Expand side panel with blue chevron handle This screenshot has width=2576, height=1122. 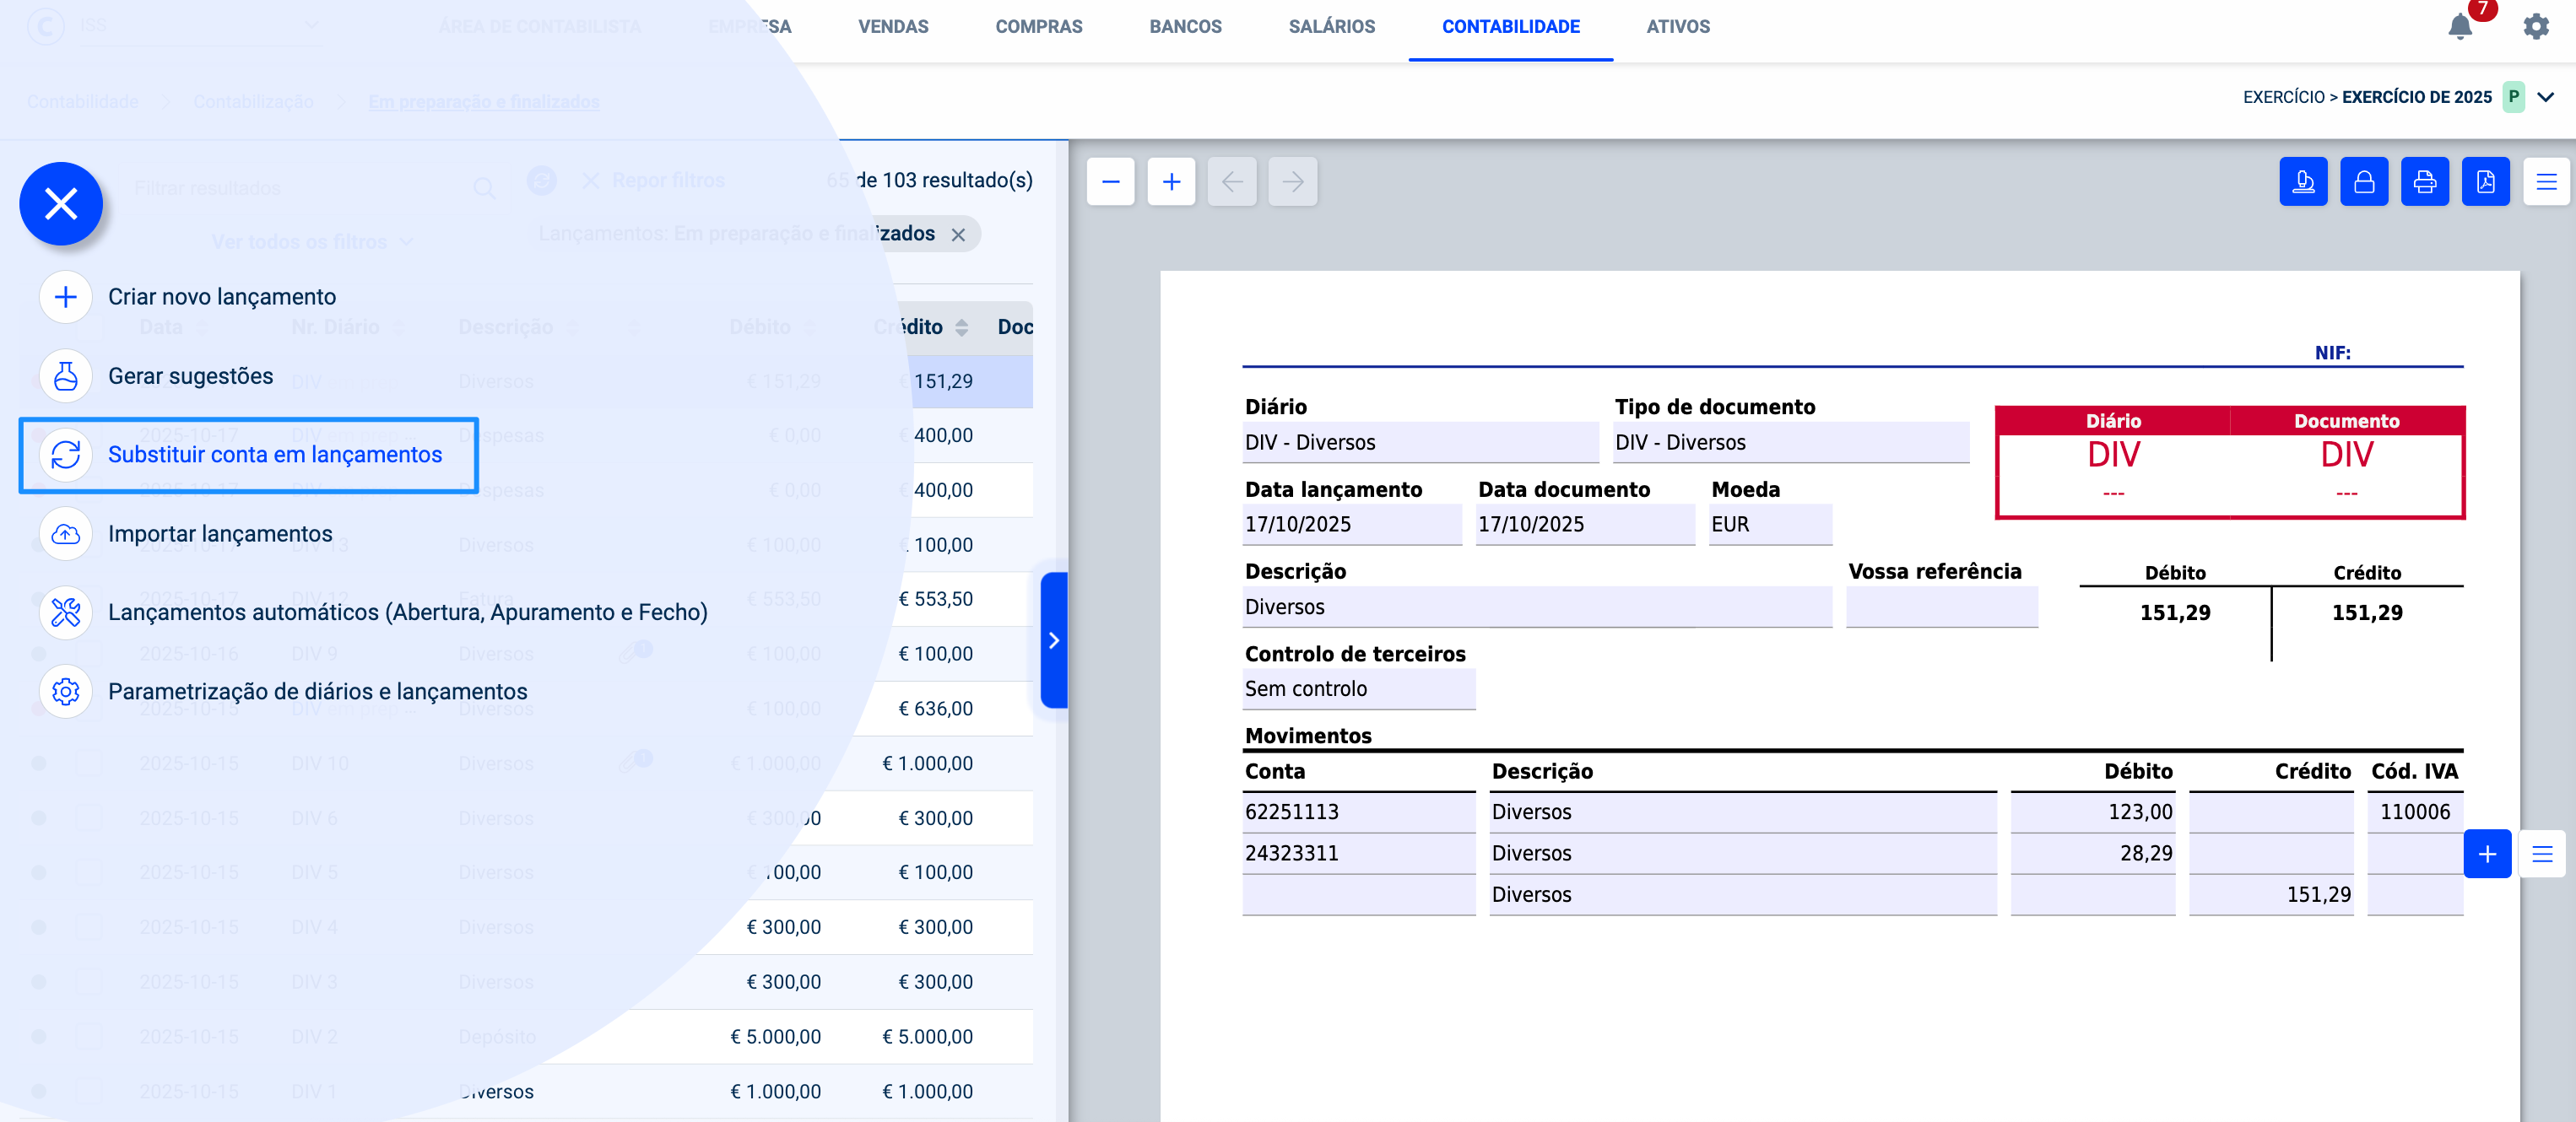(1053, 640)
